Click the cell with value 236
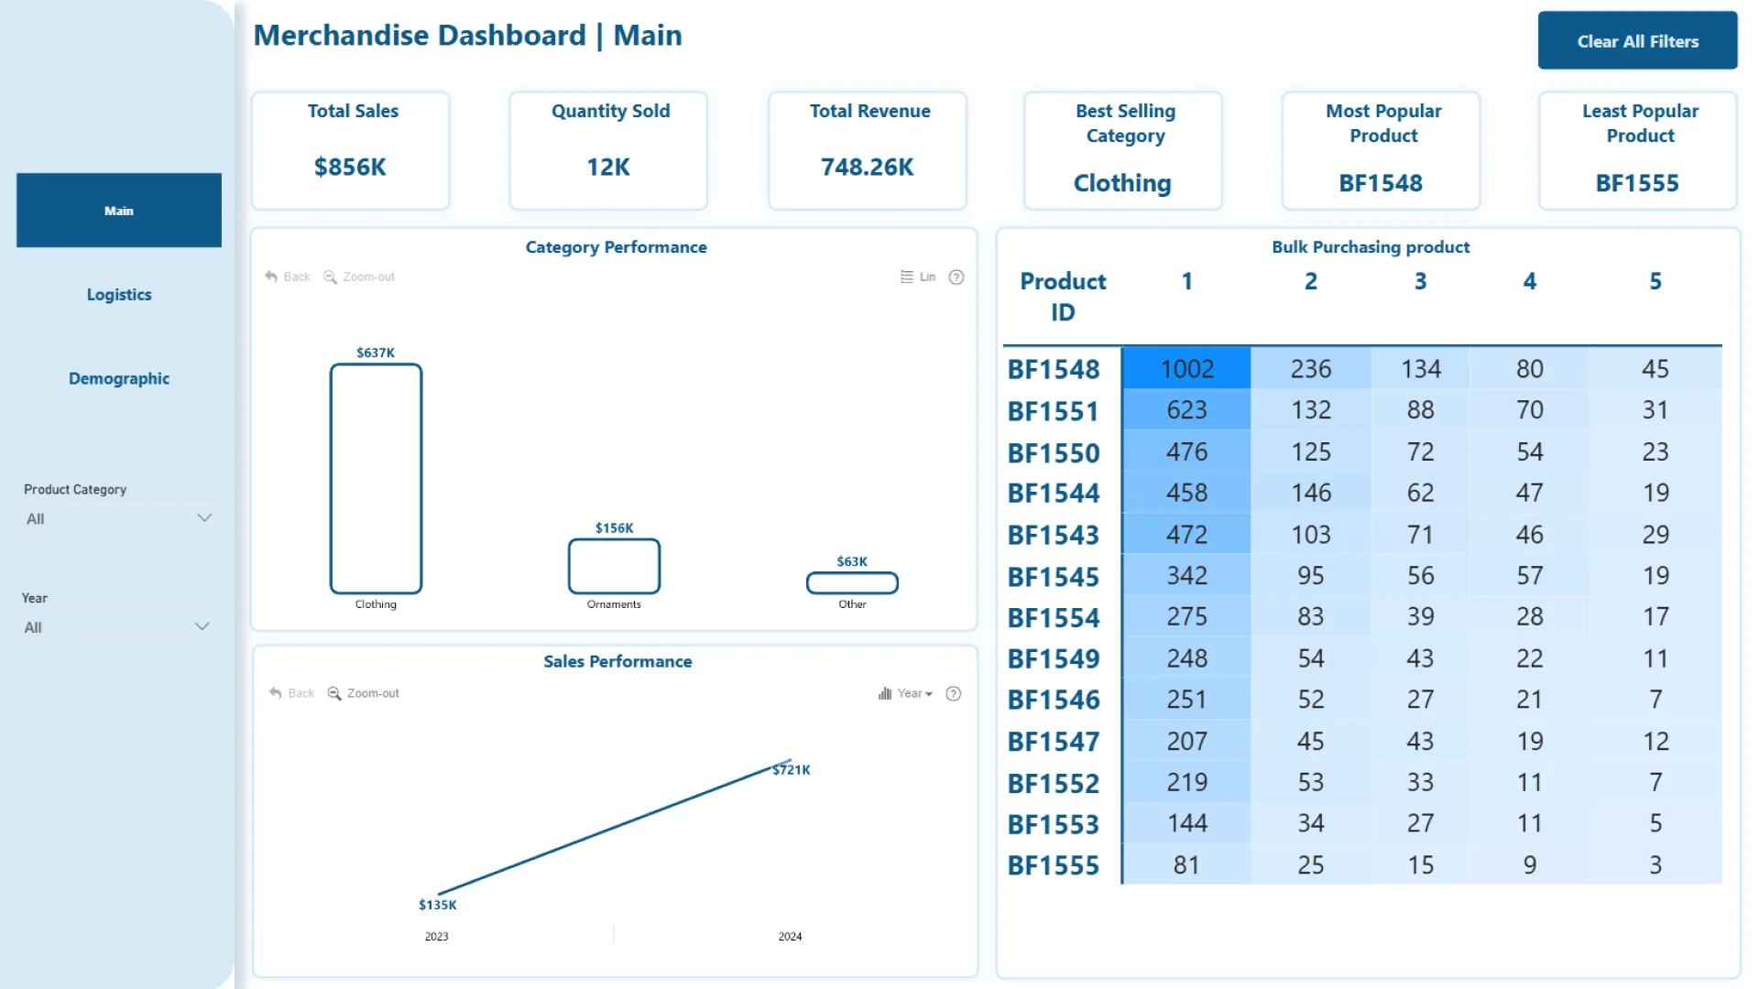Viewport: 1759px width, 989px height. point(1311,369)
